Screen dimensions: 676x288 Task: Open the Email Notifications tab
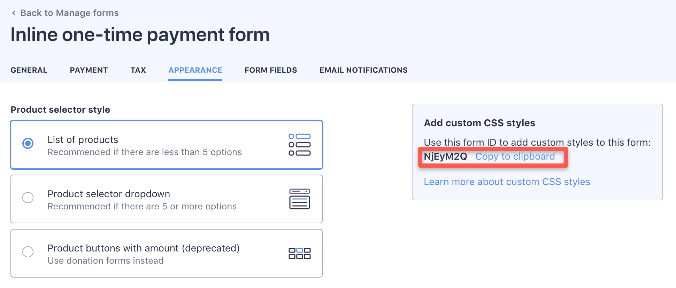[363, 70]
